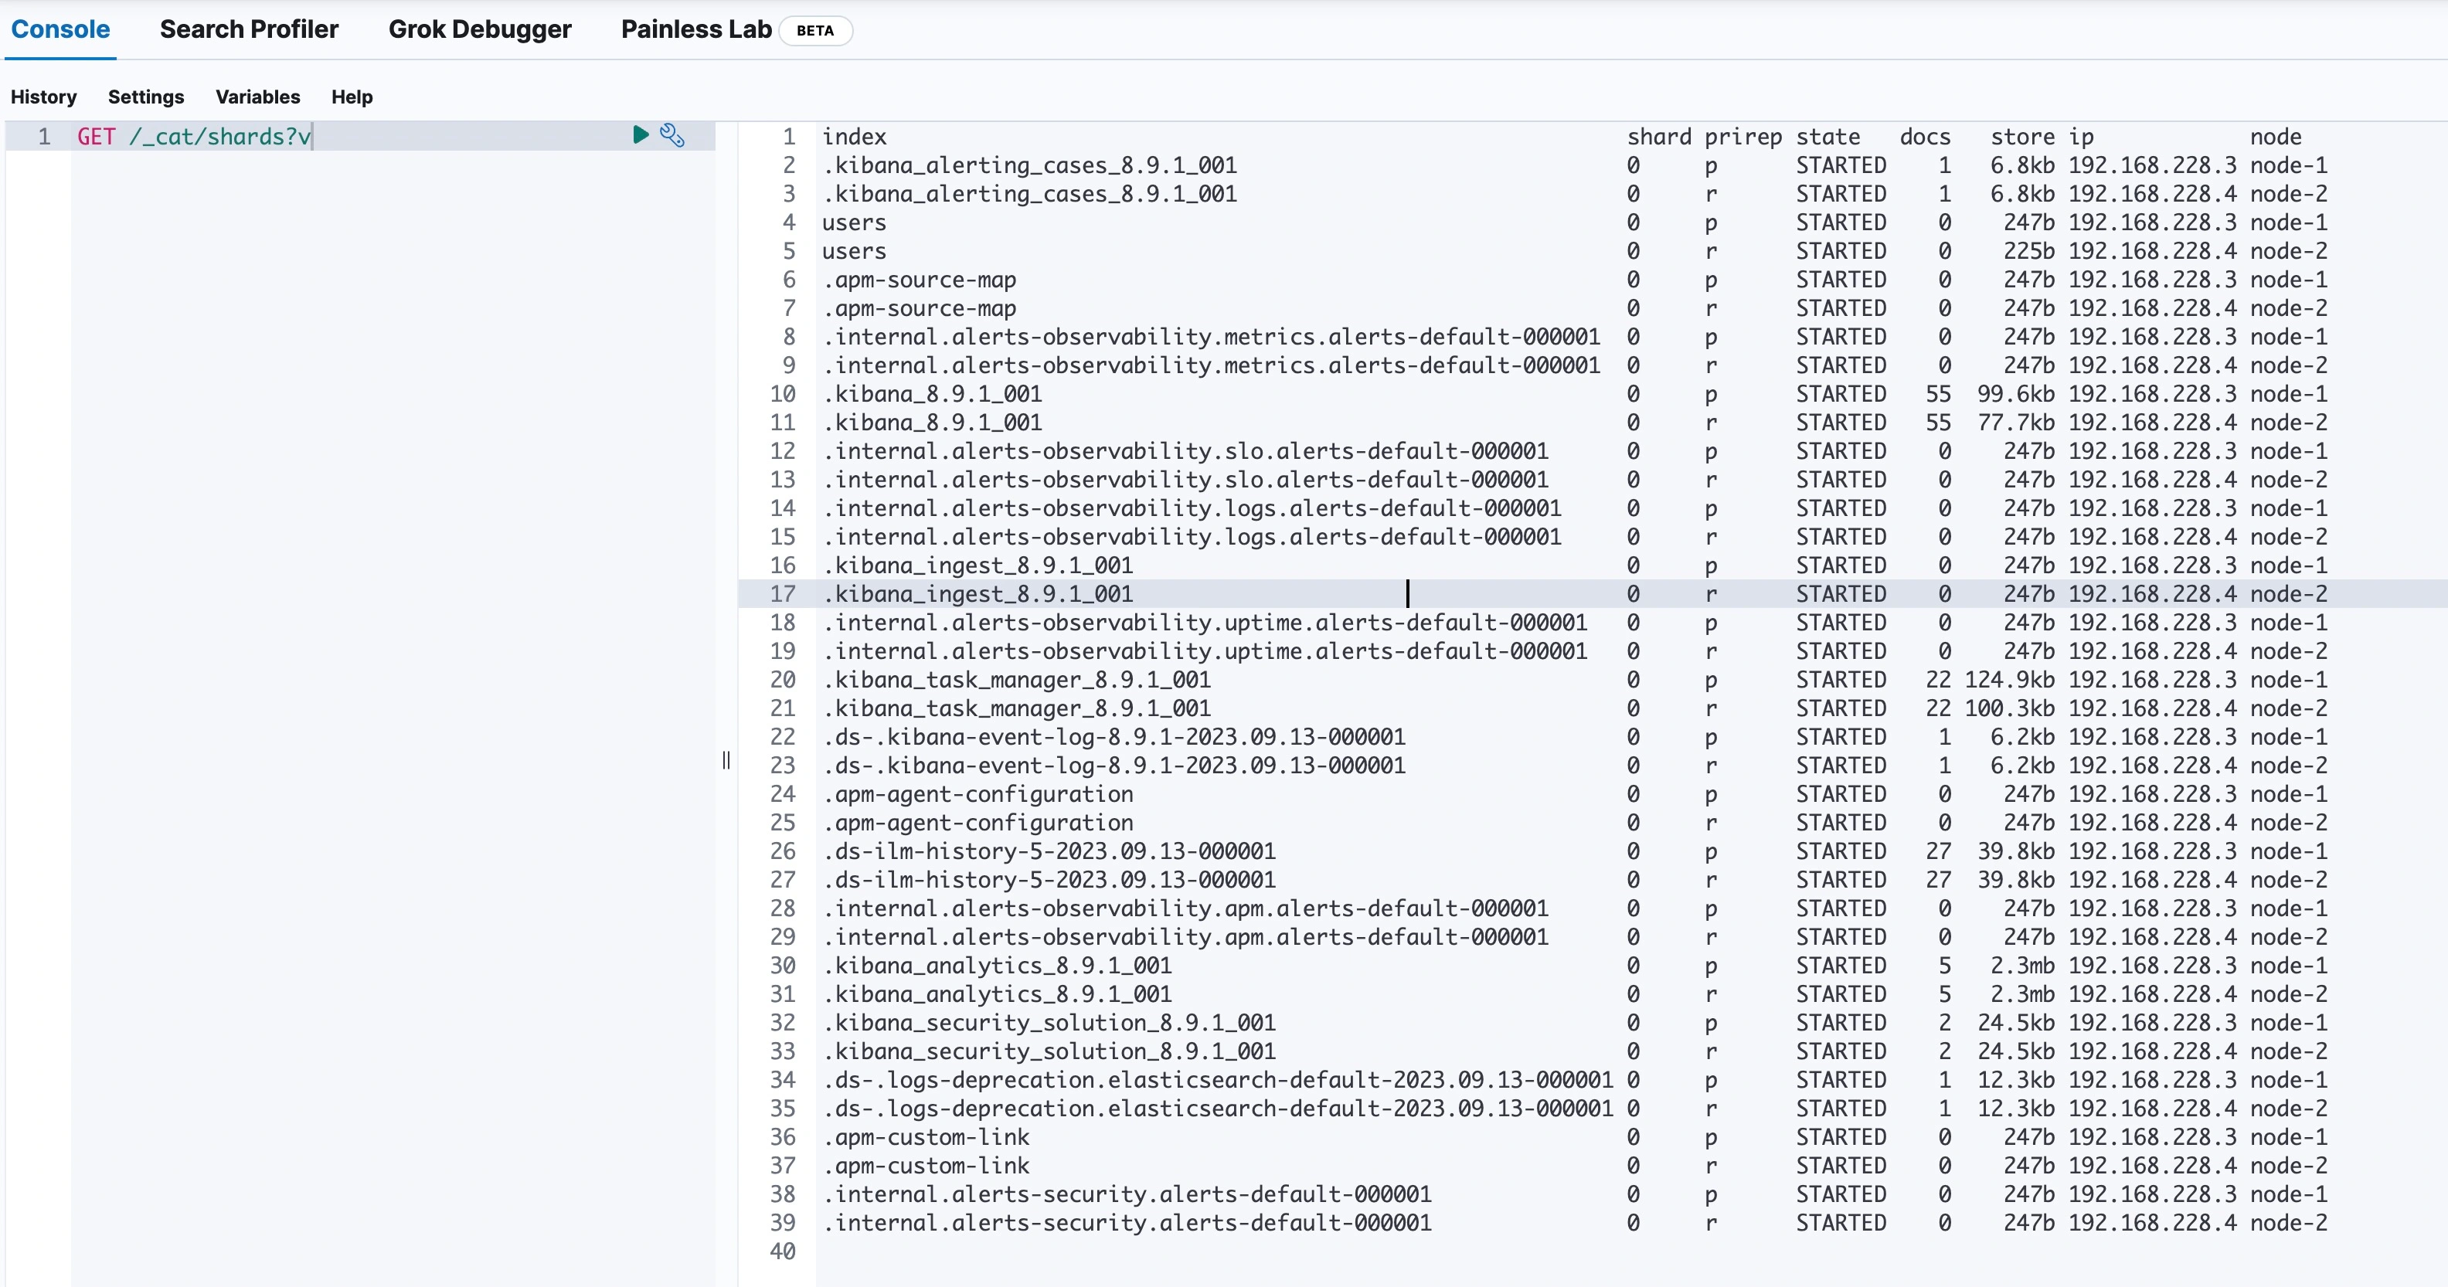This screenshot has height=1287, width=2448.
Task: Open Console Help
Action: [x=352, y=97]
